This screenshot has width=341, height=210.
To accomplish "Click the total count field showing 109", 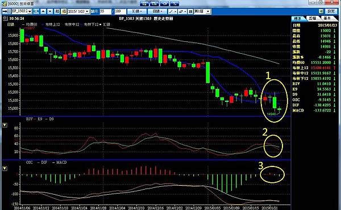I will point(120,11).
